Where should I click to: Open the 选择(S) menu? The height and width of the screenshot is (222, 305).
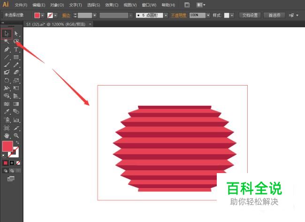(x=93, y=5)
